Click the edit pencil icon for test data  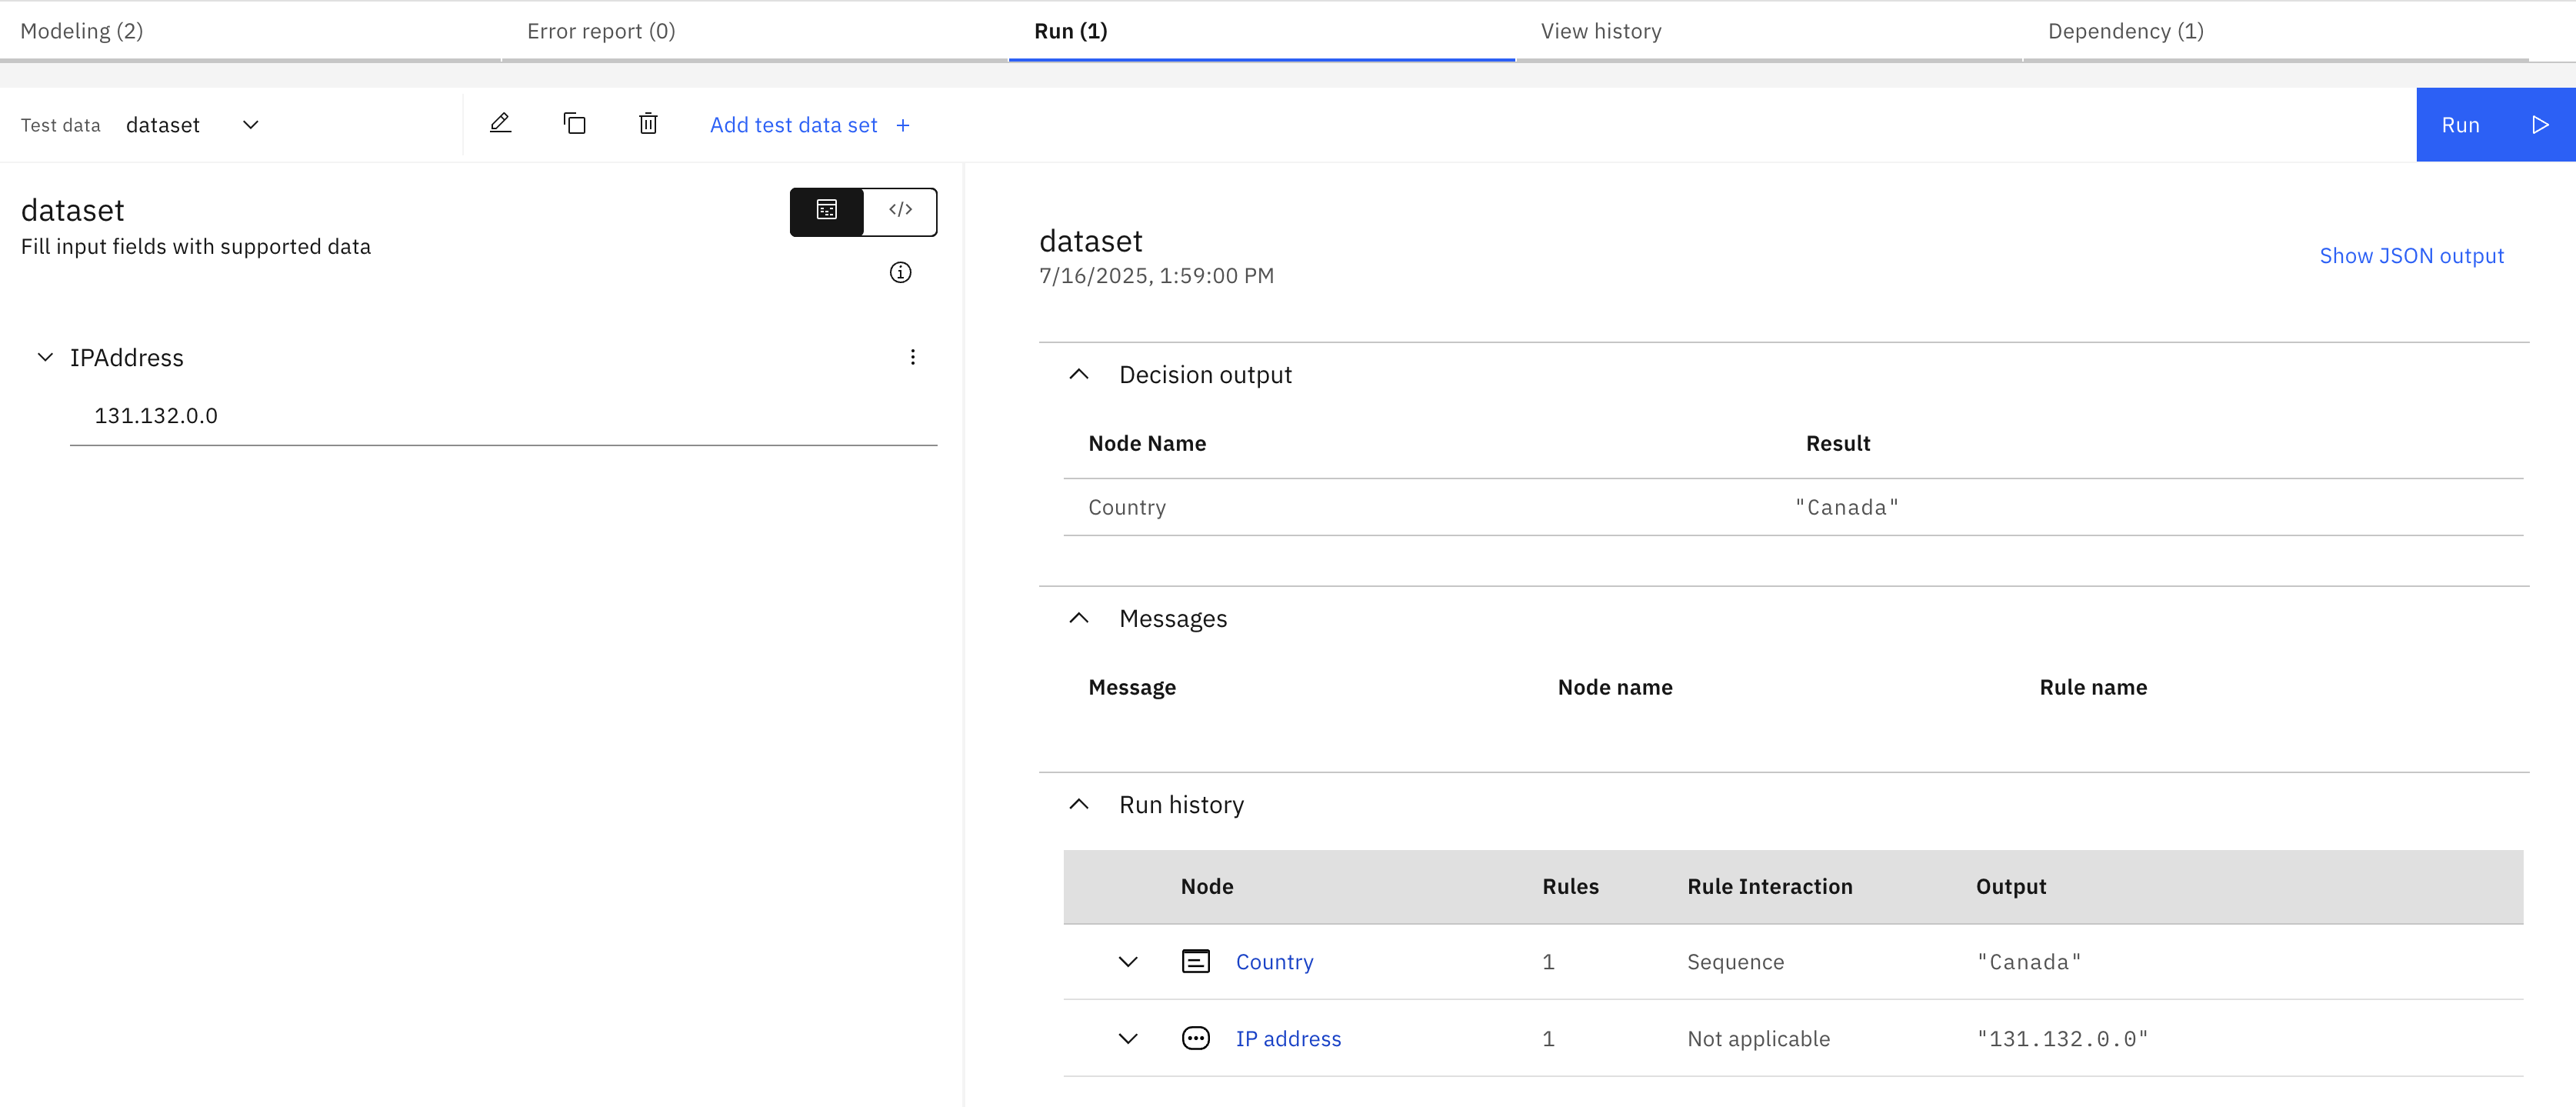click(x=500, y=124)
